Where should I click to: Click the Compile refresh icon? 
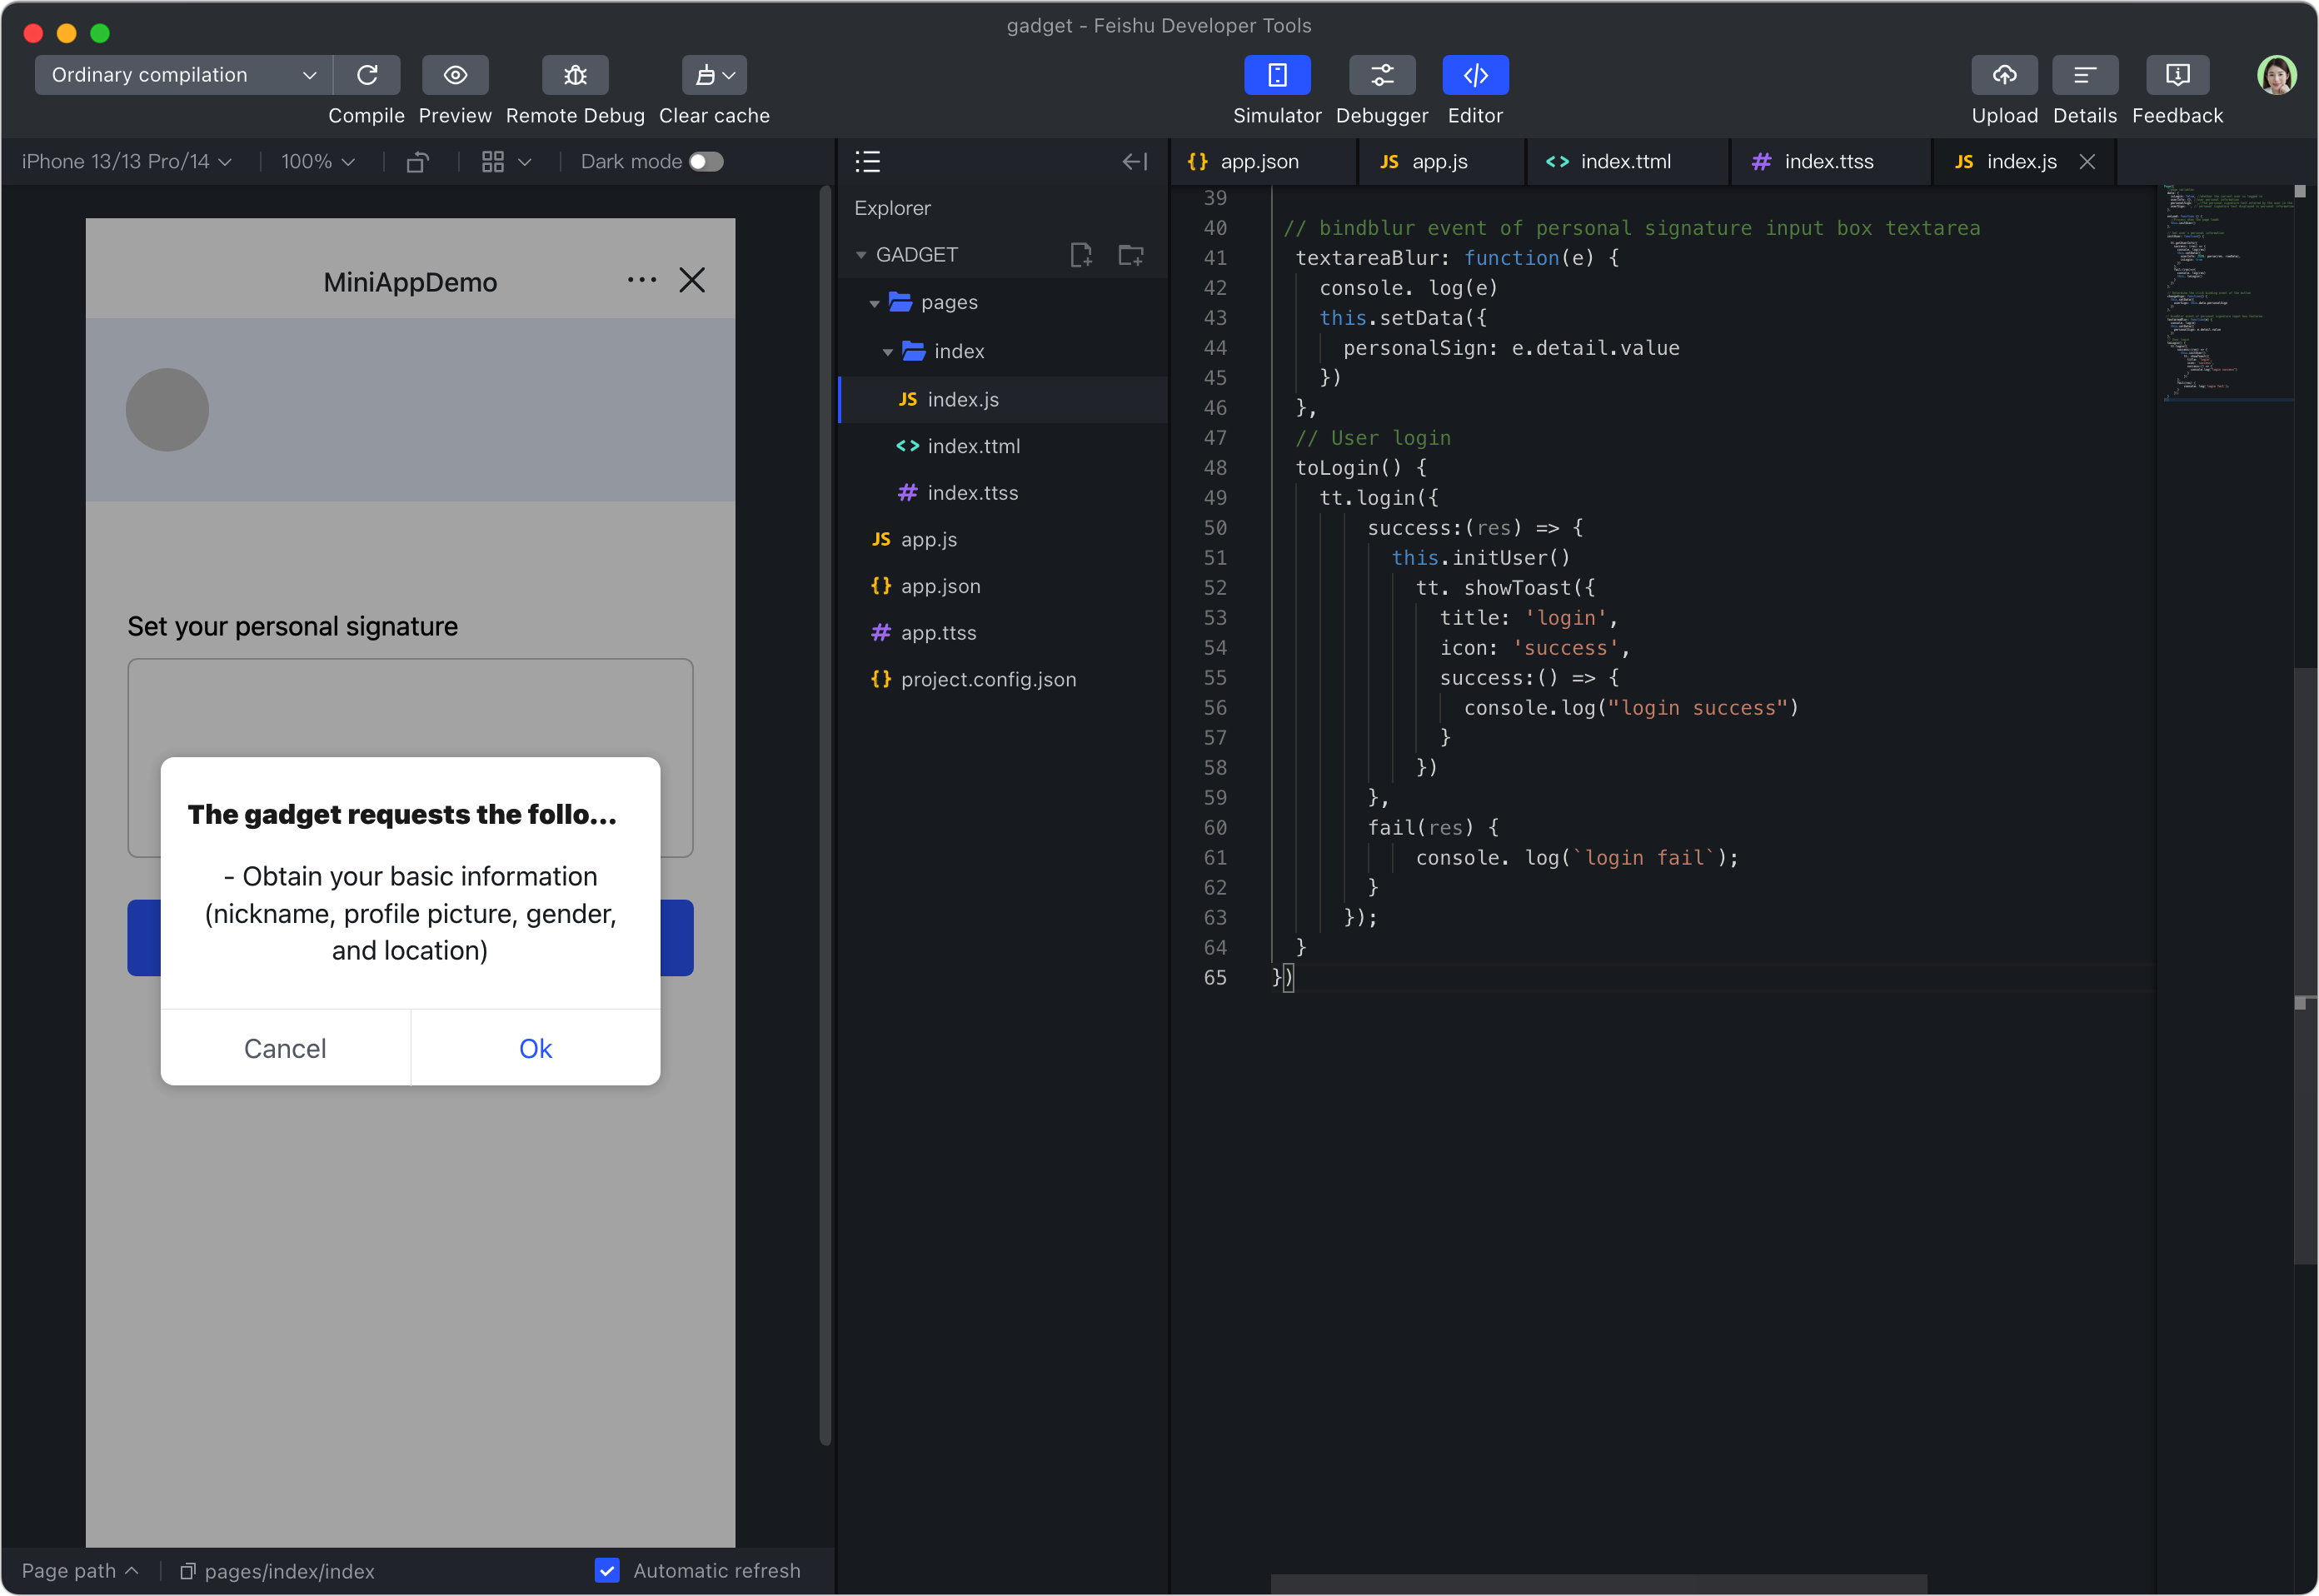(367, 75)
